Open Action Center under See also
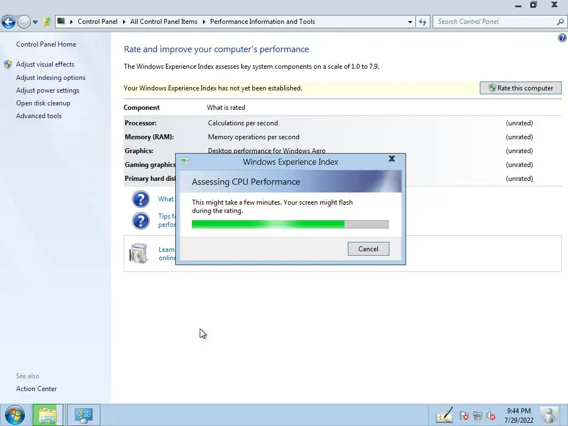 pos(36,389)
